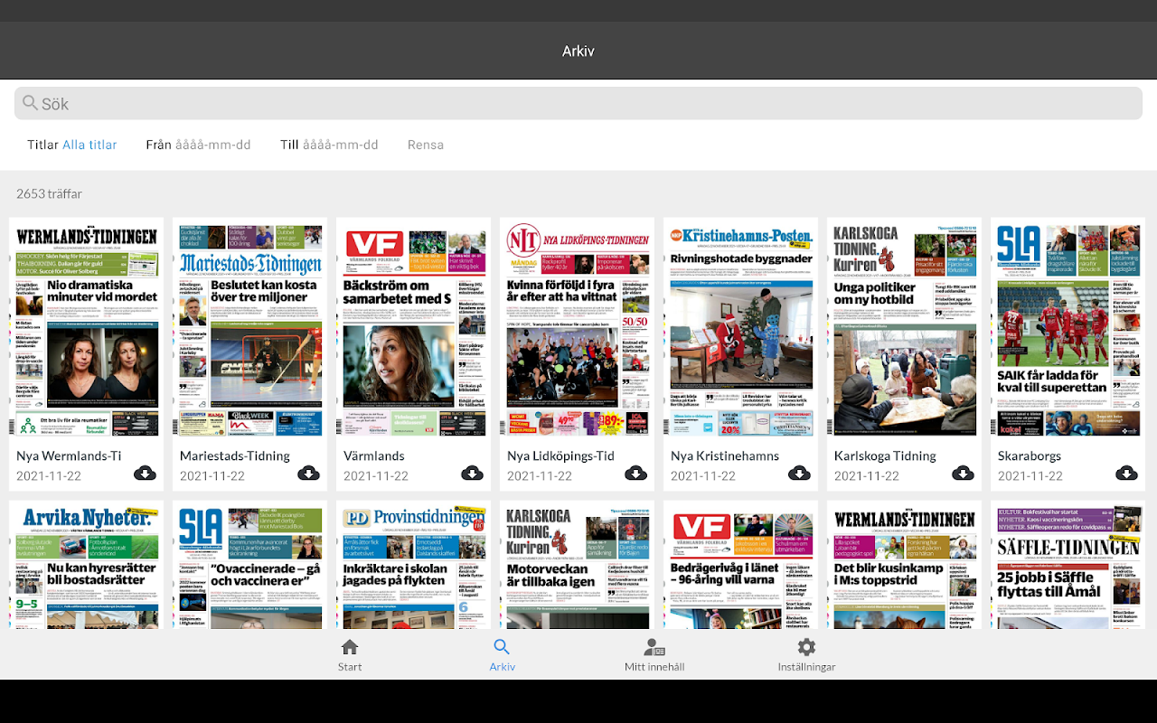Viewport: 1157px width, 723px height.
Task: Open VF Bäckström cover thumbnail
Action: (x=414, y=330)
